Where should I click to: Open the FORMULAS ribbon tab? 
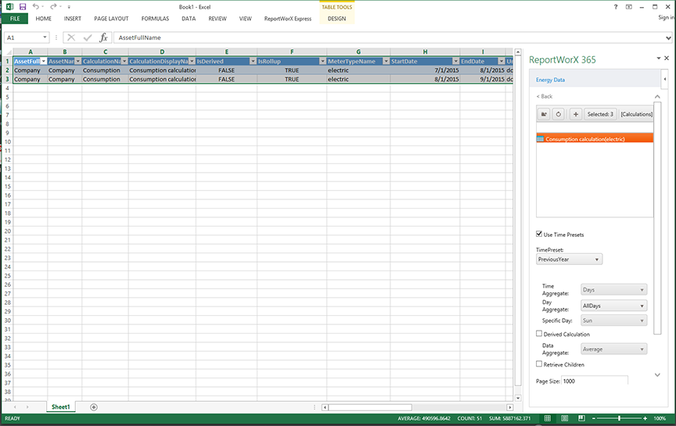155,18
